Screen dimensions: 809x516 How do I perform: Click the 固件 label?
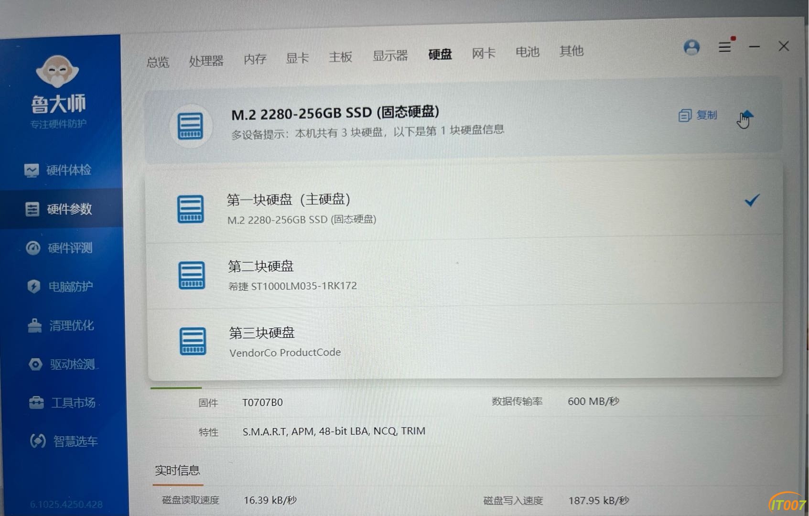pos(208,403)
